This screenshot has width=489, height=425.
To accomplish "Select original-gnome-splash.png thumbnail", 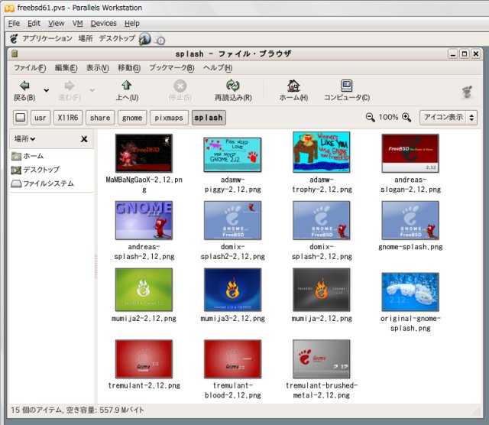I will pyautogui.click(x=410, y=292).
